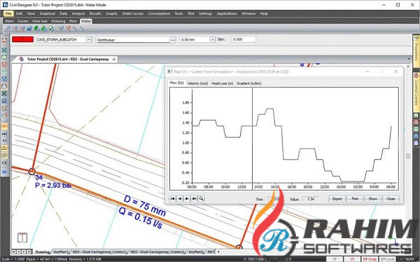
Task: Click the Print button in graph window
Action: pos(355,199)
